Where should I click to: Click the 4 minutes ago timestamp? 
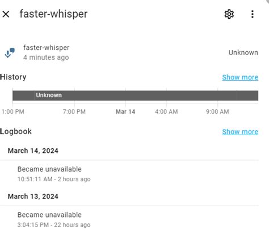point(46,57)
